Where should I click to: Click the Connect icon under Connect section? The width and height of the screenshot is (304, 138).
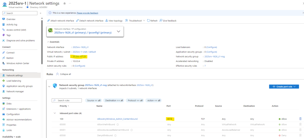[x=4, y=53]
